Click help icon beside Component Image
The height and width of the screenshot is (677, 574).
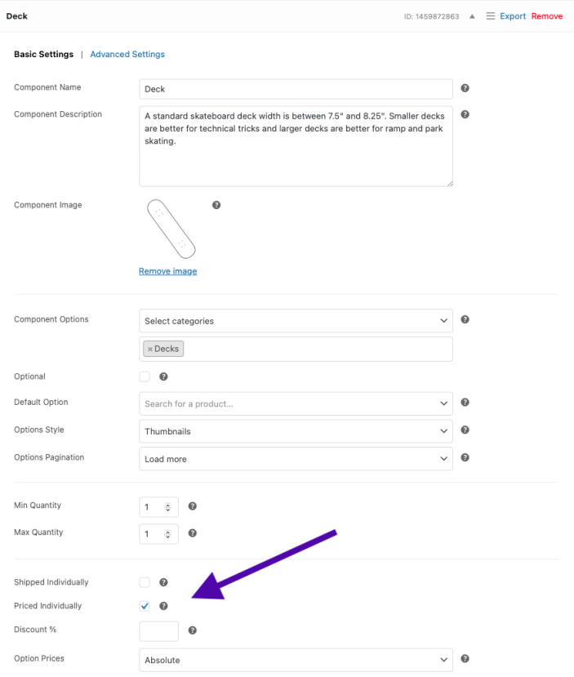click(x=216, y=205)
